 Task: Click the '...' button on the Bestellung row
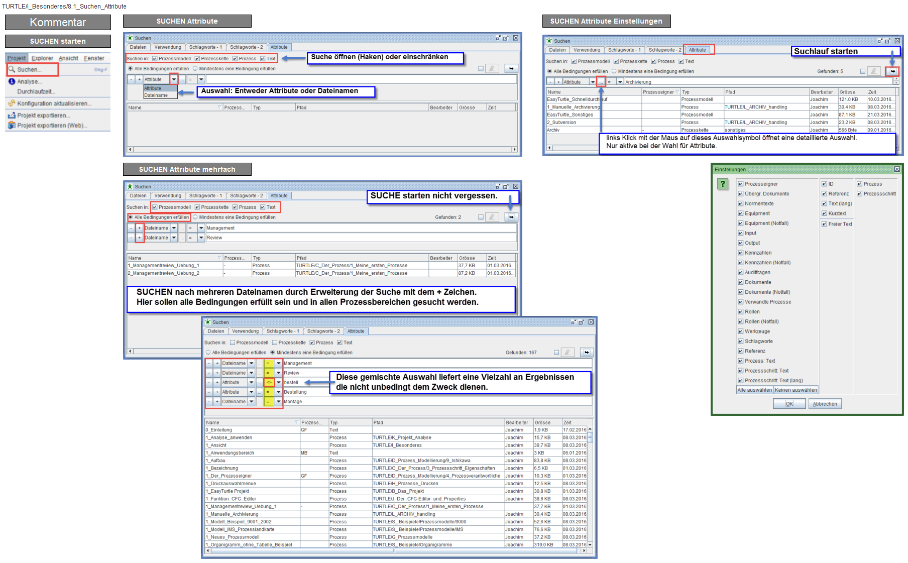click(260, 392)
